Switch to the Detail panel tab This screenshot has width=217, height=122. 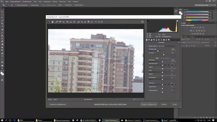[x=152, y=40]
